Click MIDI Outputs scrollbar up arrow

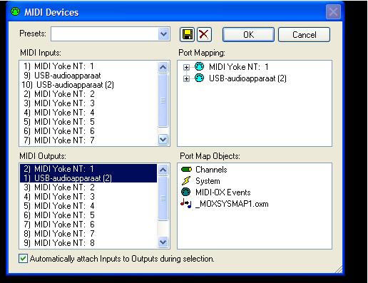coord(163,170)
